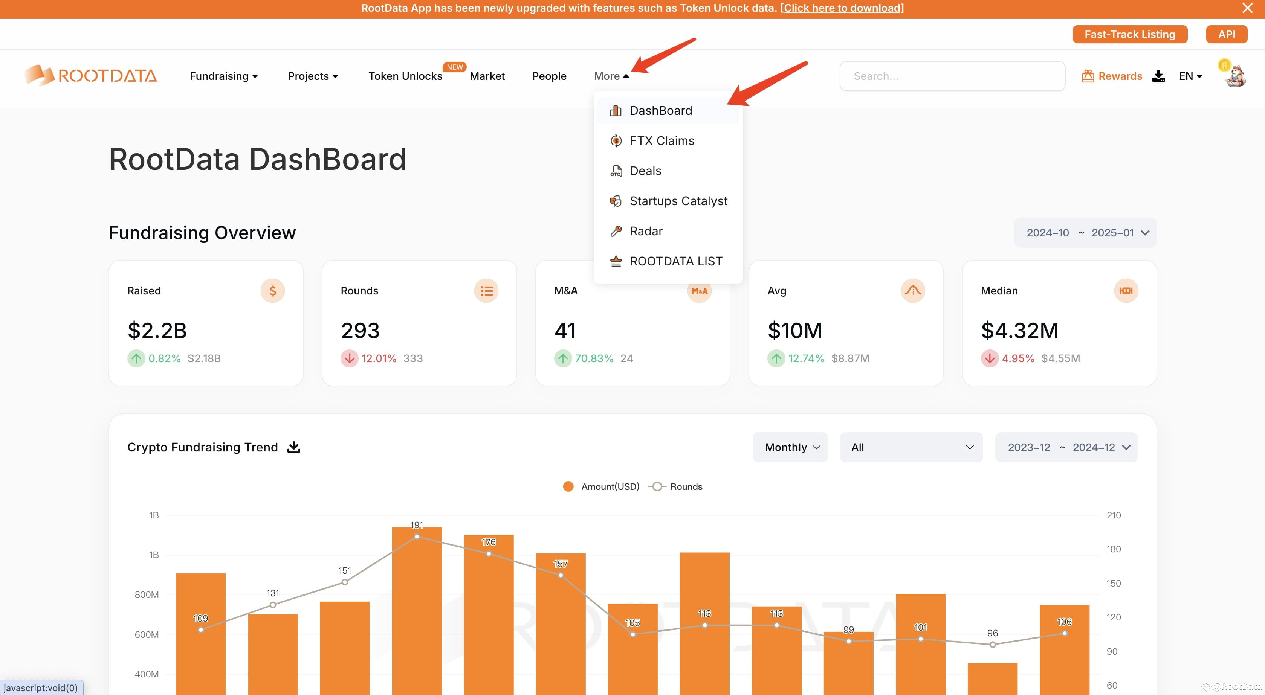Expand the EN language dropdown

tap(1190, 76)
